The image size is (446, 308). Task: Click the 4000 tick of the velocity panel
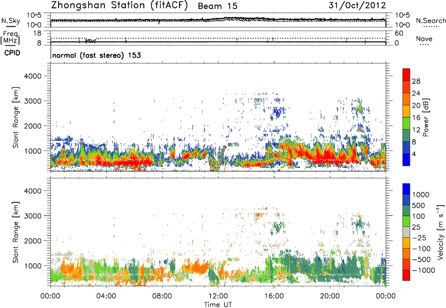[x=33, y=191]
